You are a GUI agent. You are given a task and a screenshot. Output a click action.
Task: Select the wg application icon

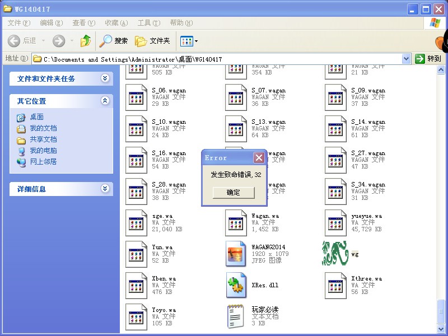(335, 254)
